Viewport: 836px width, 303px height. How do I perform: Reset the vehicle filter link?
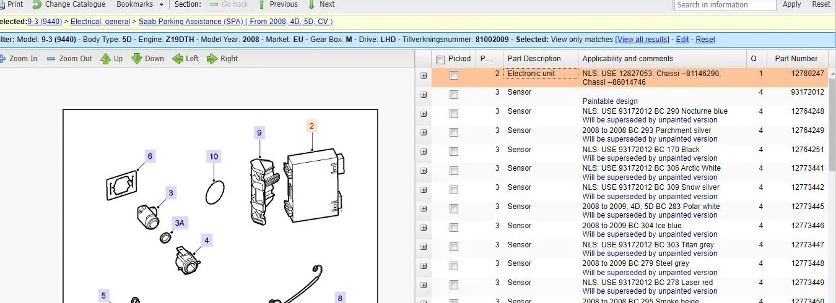705,40
